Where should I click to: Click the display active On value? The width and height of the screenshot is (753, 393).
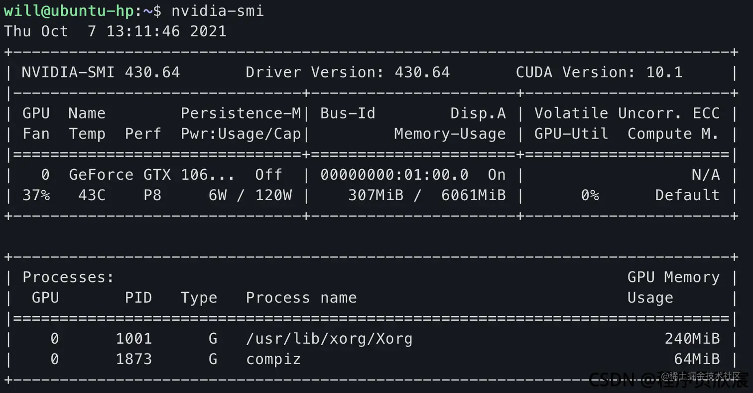coord(497,174)
